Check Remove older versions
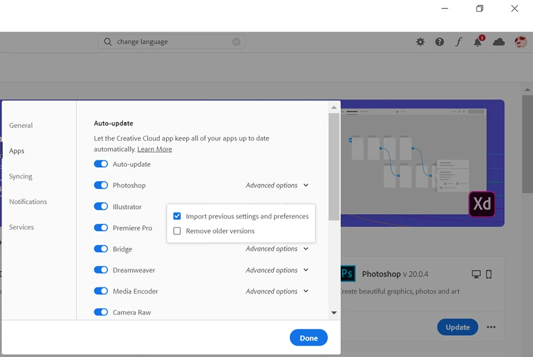533x357 pixels. 177,231
